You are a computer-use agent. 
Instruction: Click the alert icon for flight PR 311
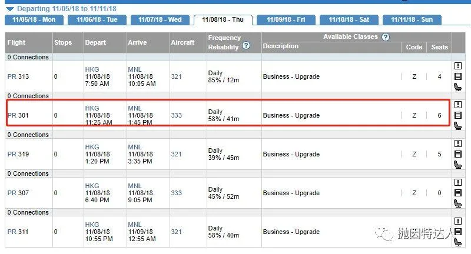click(458, 221)
